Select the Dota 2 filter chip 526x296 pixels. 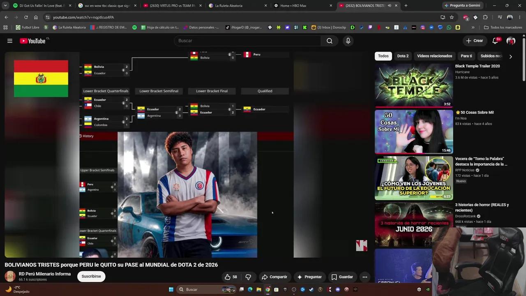click(403, 56)
